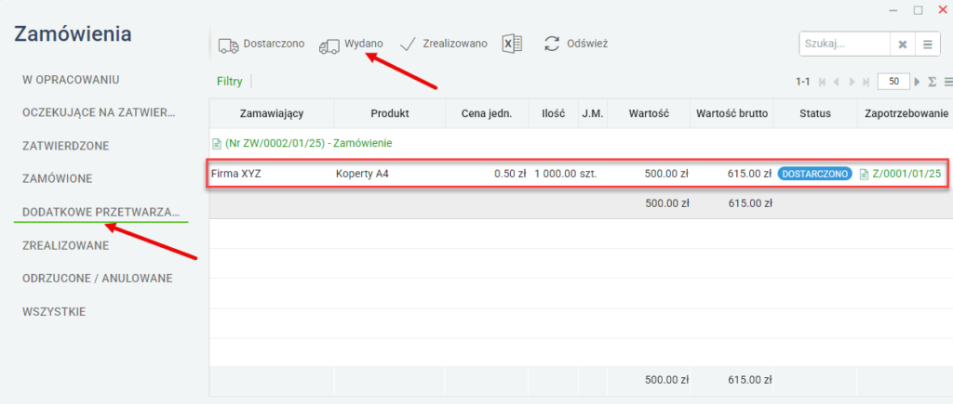Click the Dostarczono truck toolbar button
The height and width of the screenshot is (404, 953).
coord(262,45)
